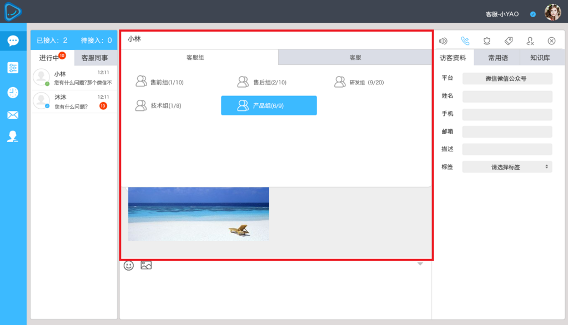Expand the gray triangle arrow above message input

pyautogui.click(x=420, y=264)
